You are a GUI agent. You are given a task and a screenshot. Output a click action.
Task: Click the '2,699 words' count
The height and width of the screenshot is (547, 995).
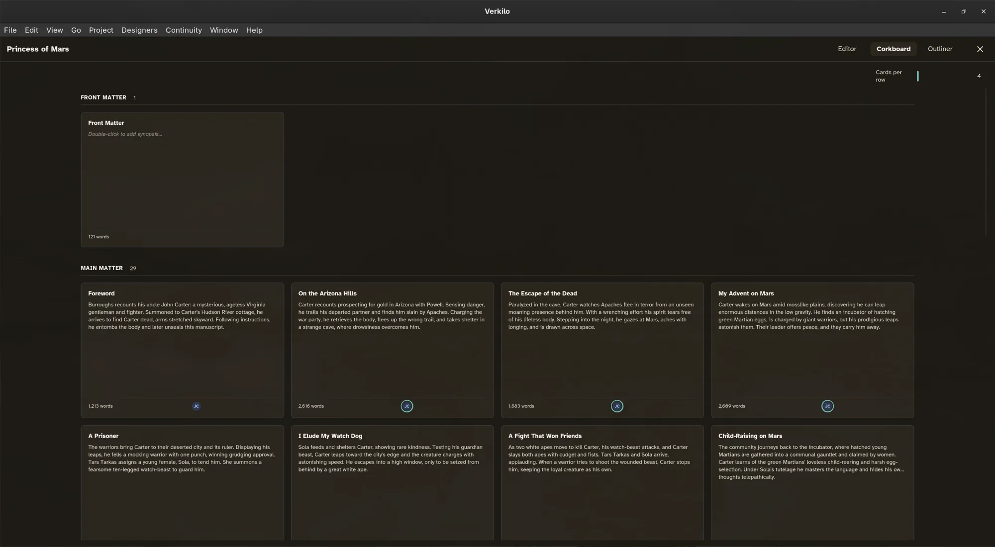pos(731,406)
